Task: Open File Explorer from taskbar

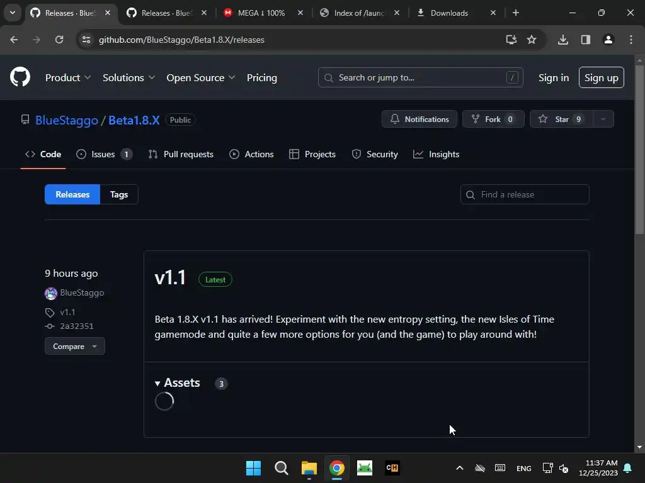Action: [309, 468]
